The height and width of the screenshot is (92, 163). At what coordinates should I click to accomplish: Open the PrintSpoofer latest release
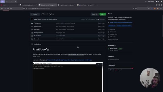tap(114, 49)
